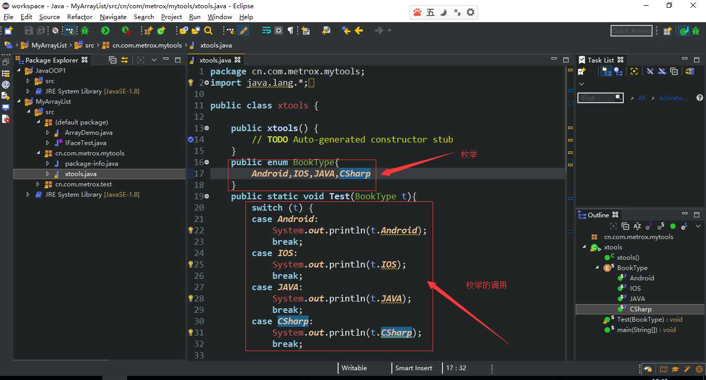706x380 pixels.
Task: Toggle Link with Editor in Package Explorer
Action: (125, 60)
